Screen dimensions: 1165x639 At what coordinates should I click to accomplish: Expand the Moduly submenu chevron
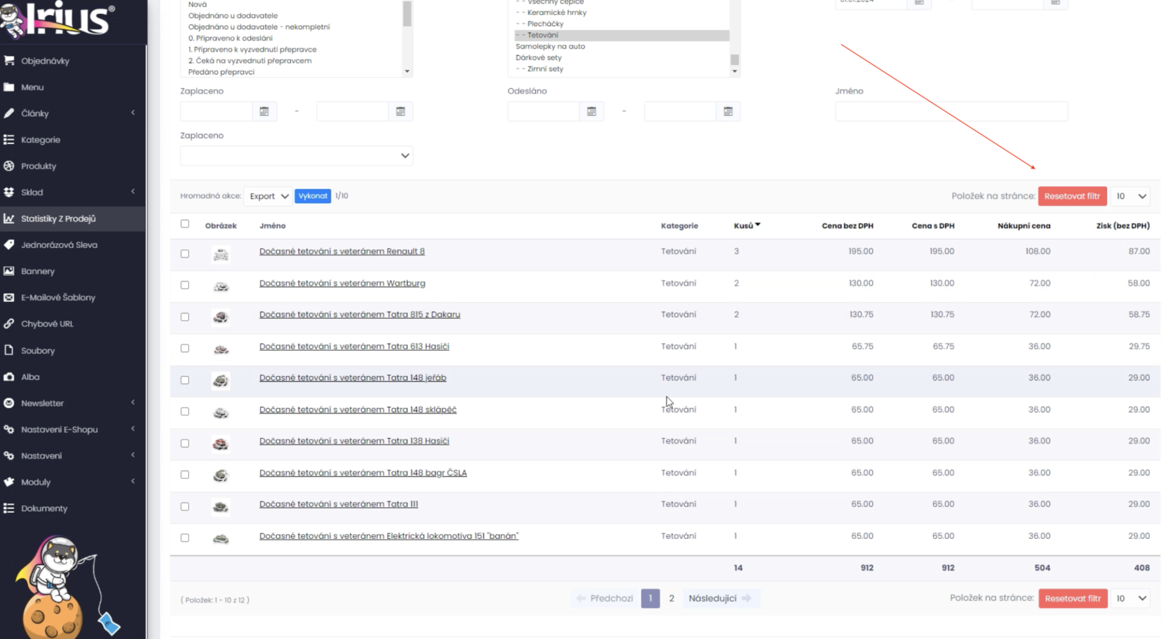(133, 481)
